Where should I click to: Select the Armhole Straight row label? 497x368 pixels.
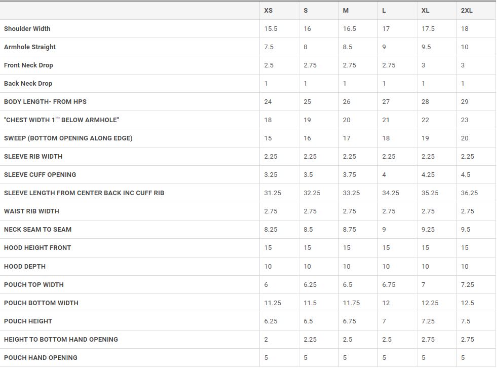click(30, 47)
